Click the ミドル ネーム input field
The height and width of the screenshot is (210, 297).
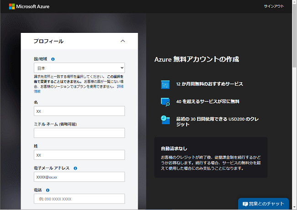tap(79, 133)
